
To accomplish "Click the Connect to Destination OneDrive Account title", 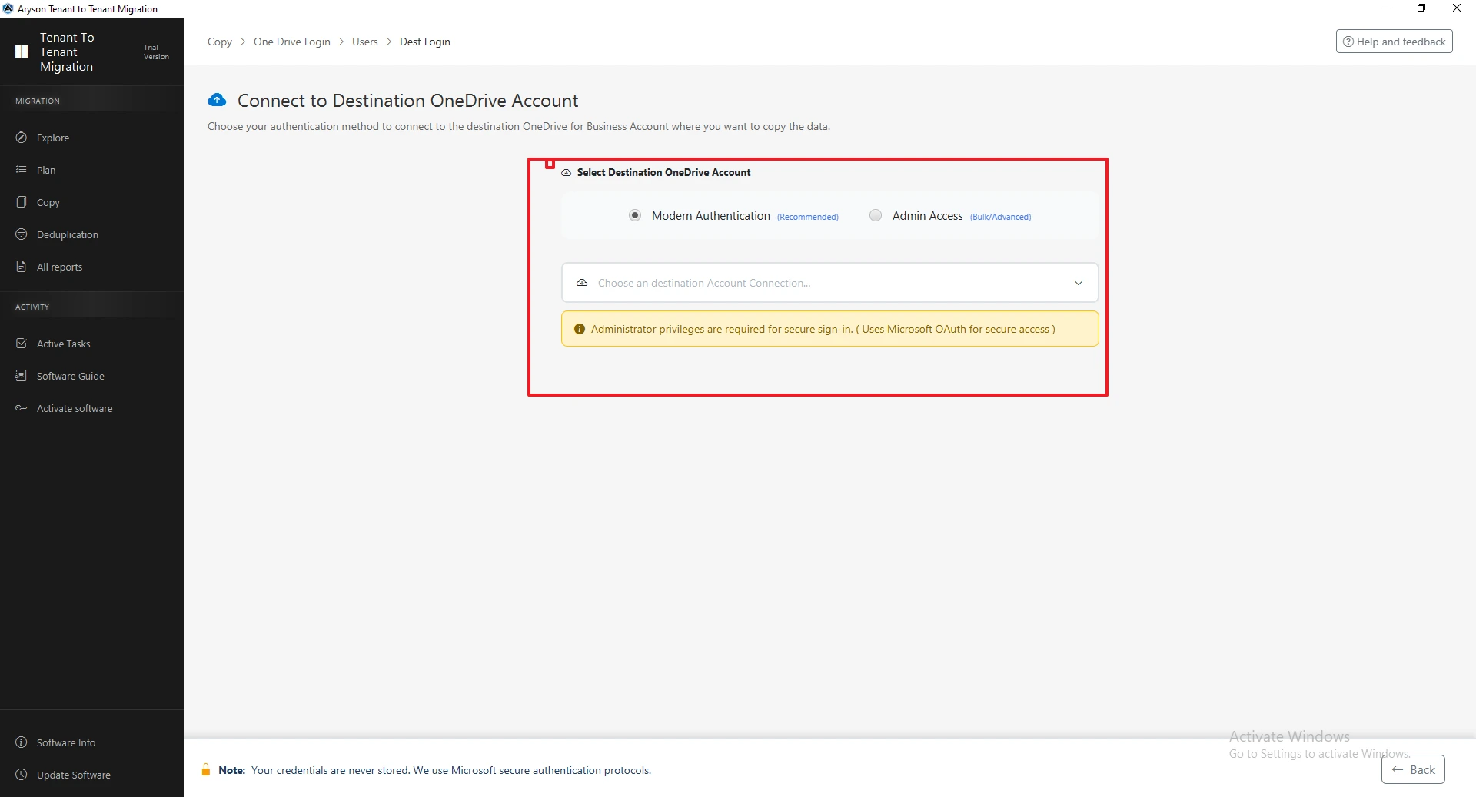I will pyautogui.click(x=408, y=101).
